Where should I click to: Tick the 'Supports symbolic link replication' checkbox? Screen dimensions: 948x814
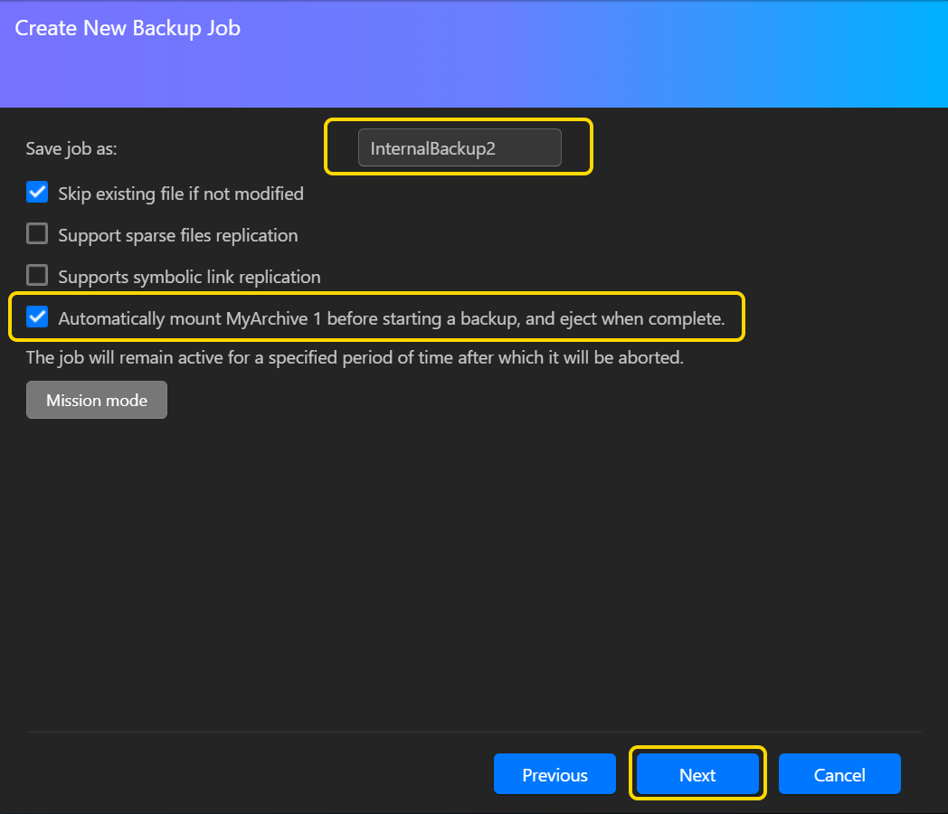[37, 276]
